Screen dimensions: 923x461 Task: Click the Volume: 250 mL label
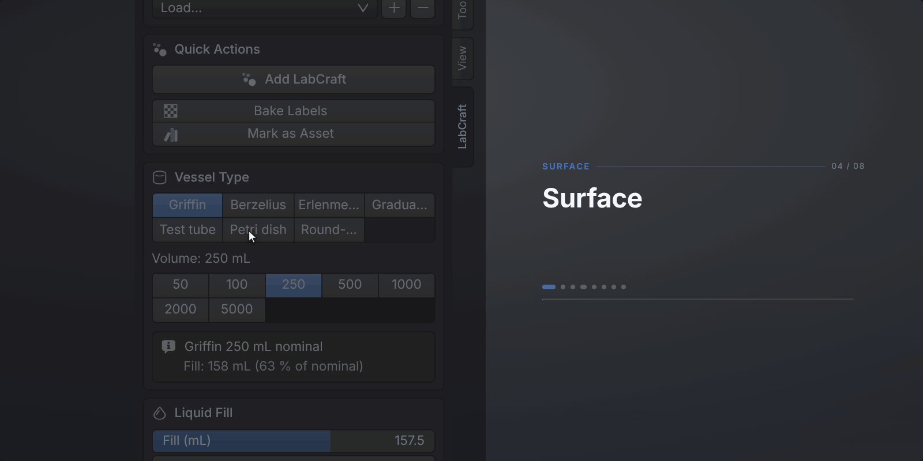pos(201,259)
